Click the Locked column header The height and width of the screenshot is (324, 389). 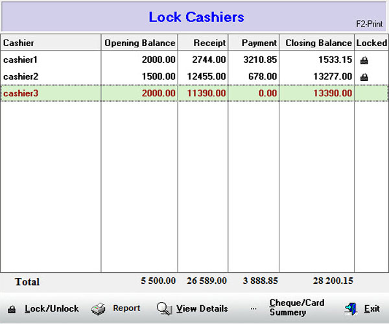point(371,43)
